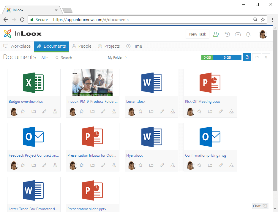The height and width of the screenshot is (212, 278).
Task: Edit Budget overview.xlsx with the pencil icon
Action: [44, 111]
